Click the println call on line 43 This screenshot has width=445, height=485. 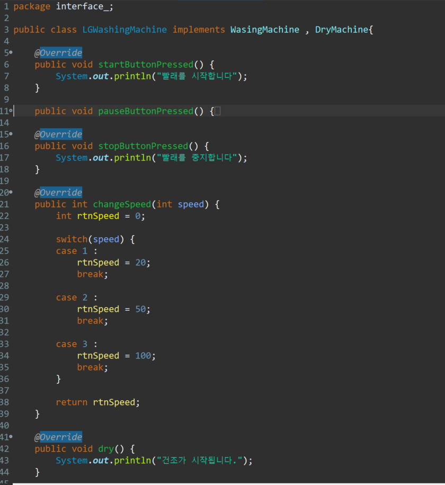[x=132, y=461]
